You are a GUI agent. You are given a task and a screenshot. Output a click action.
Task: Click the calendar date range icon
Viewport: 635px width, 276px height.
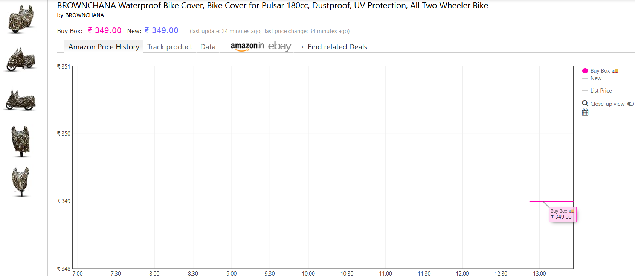click(585, 112)
